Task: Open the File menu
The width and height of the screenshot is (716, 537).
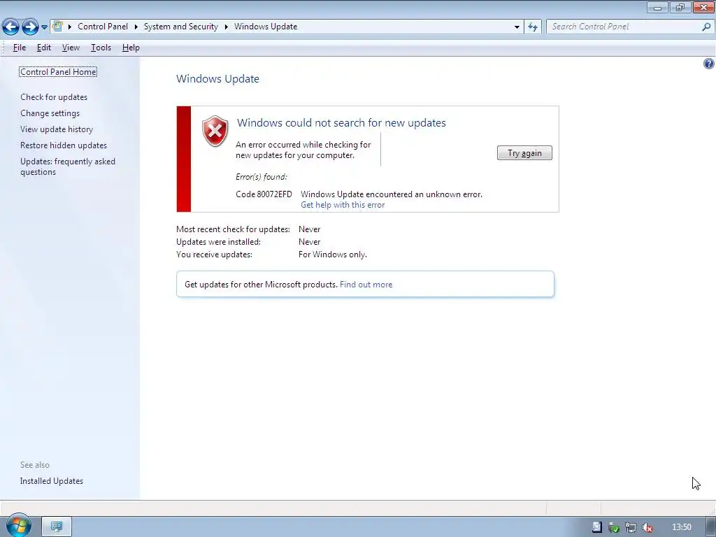Action: (20, 48)
